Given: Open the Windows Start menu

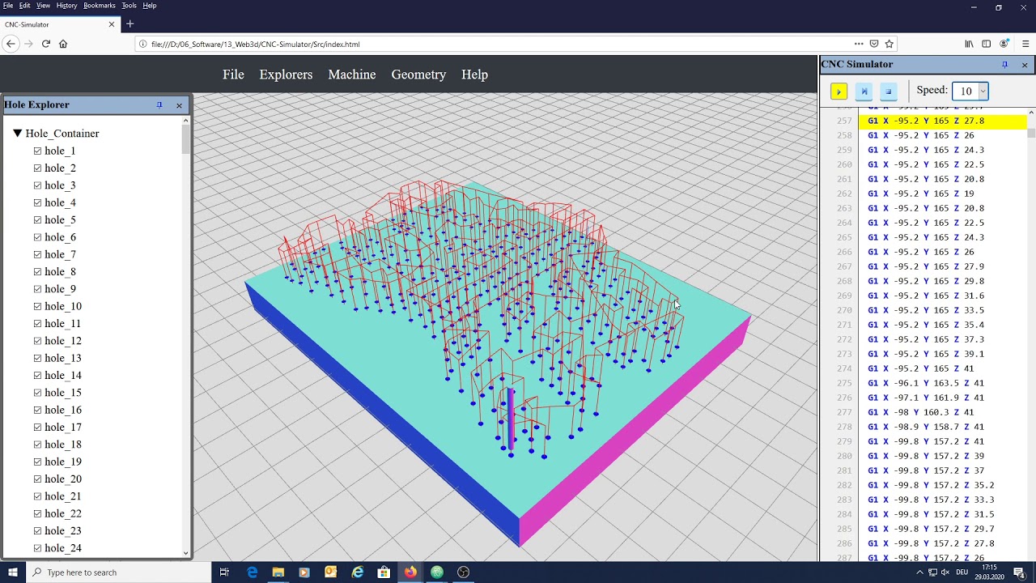Looking at the screenshot, I should (x=12, y=572).
